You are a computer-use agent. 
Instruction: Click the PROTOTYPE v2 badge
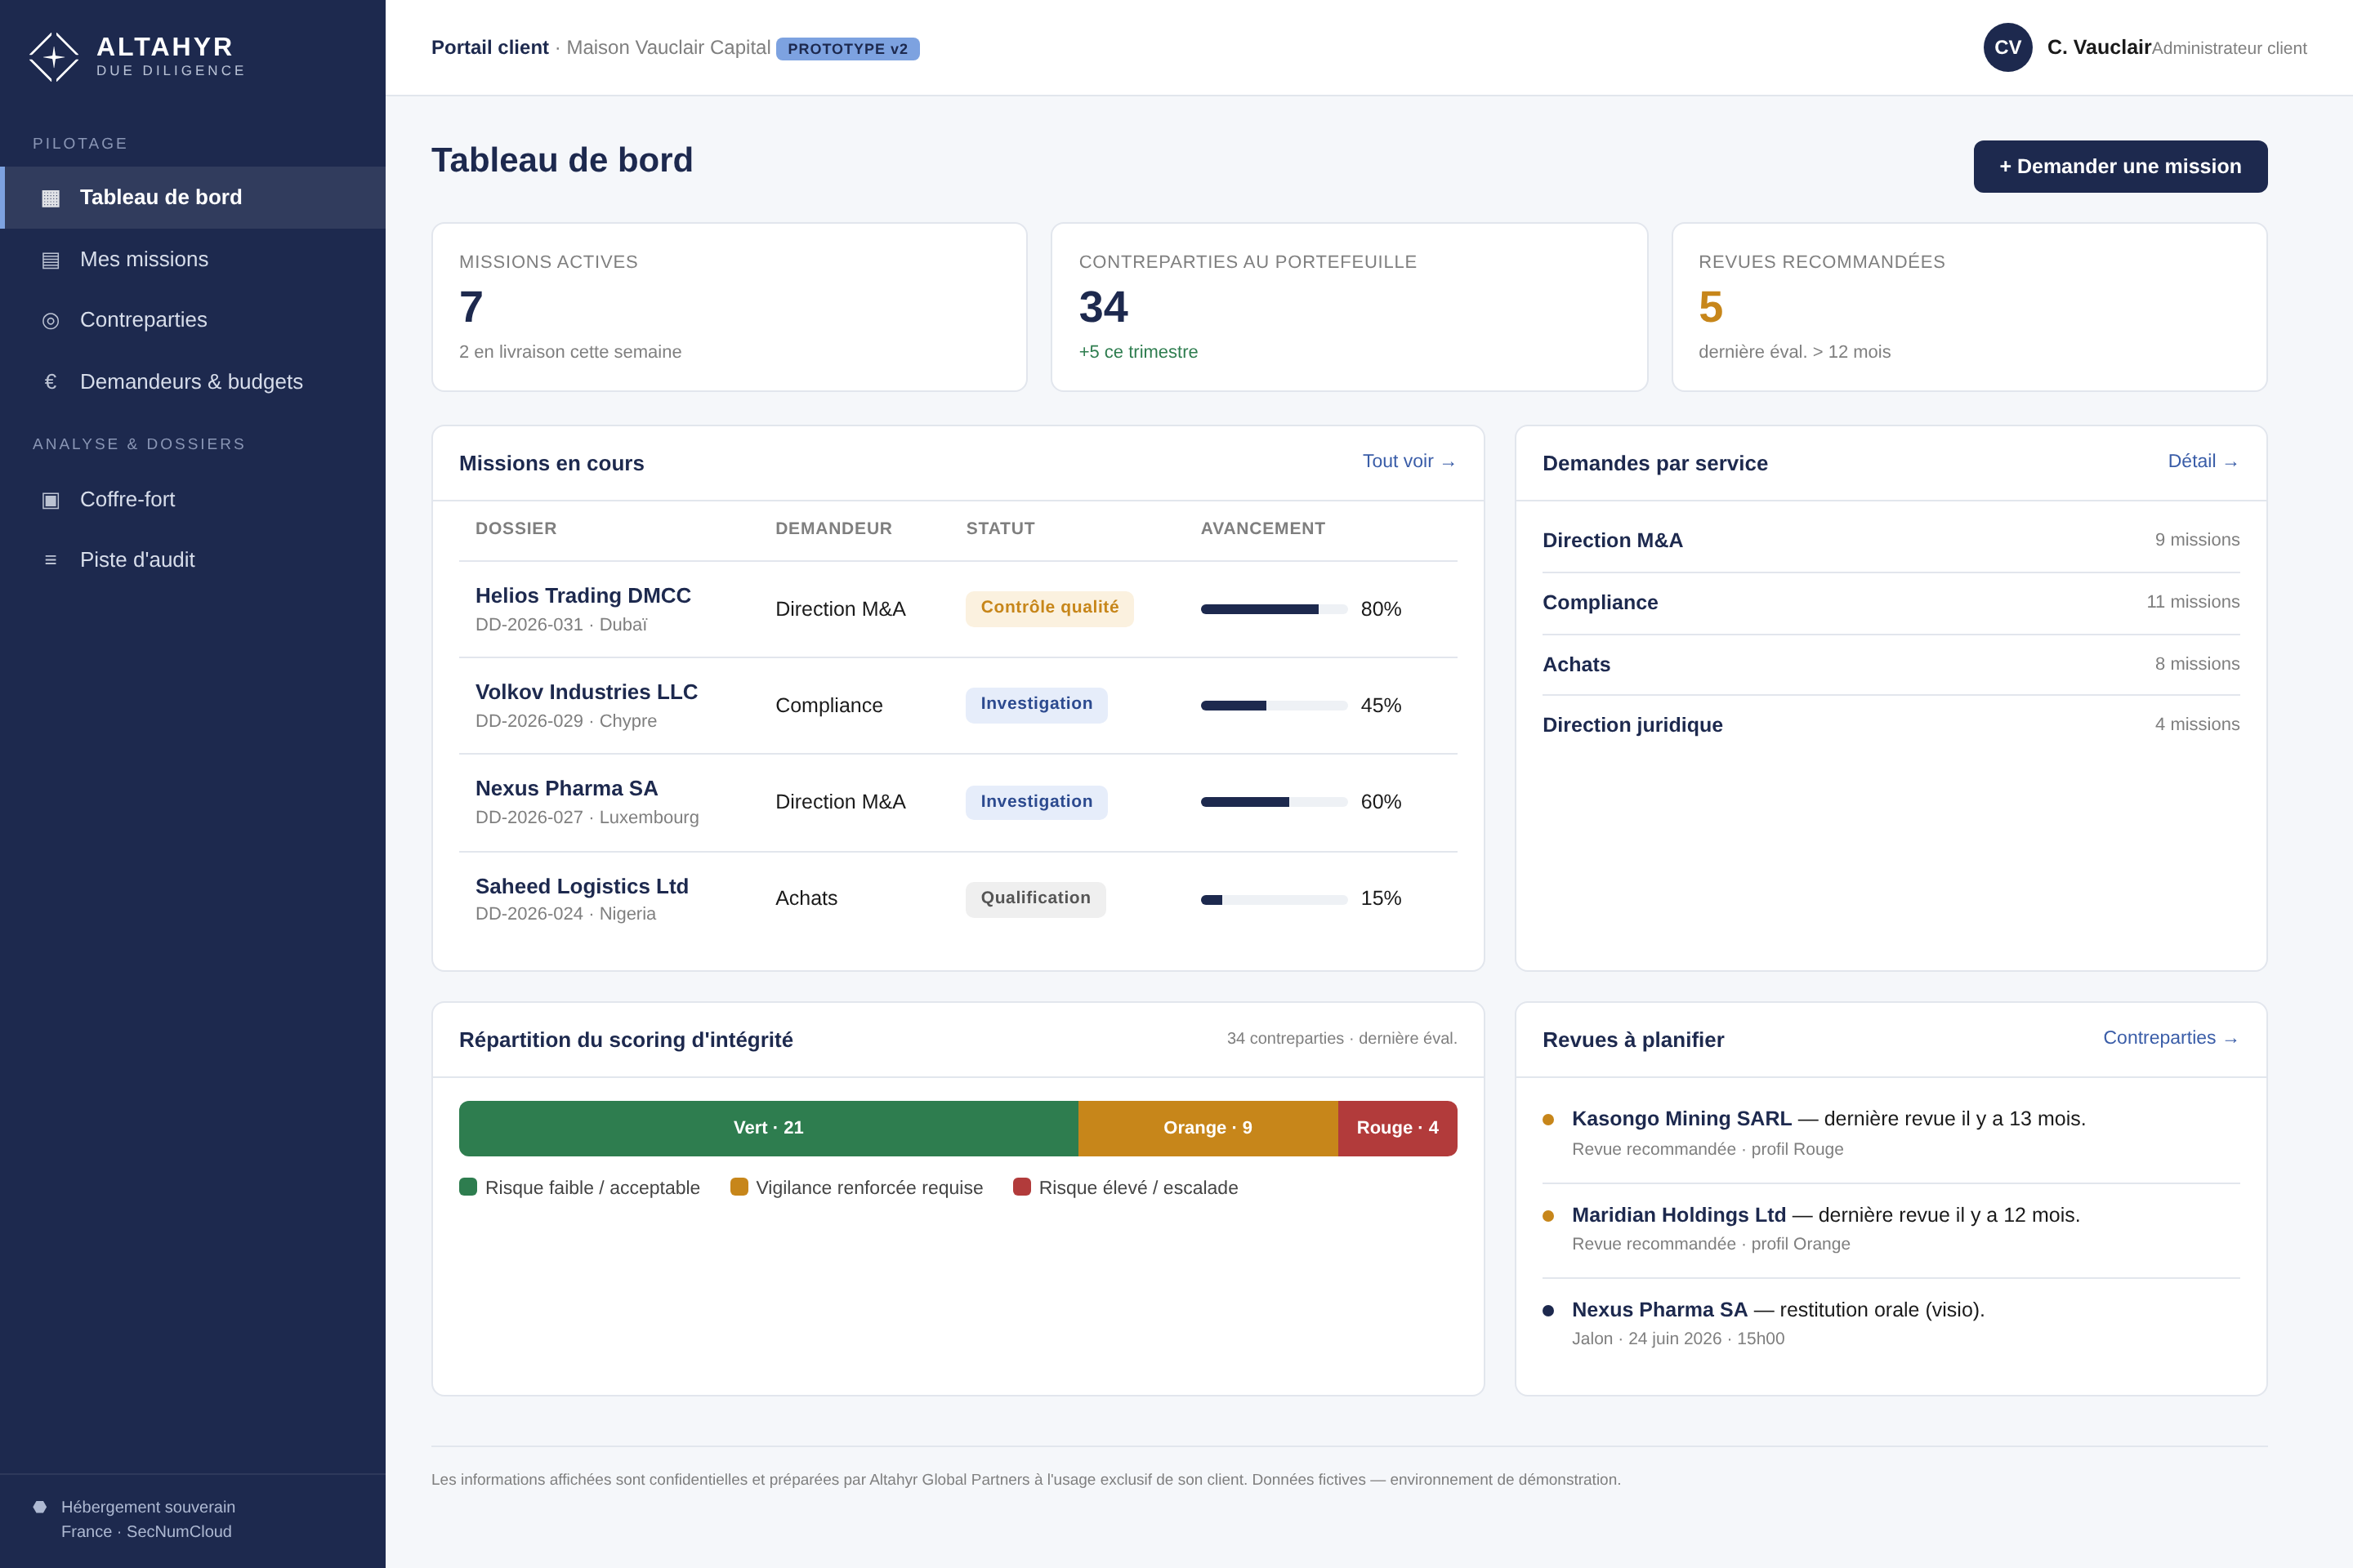[x=847, y=49]
